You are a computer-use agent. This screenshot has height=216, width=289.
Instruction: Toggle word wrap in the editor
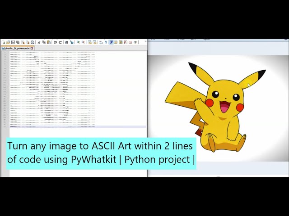point(101,42)
